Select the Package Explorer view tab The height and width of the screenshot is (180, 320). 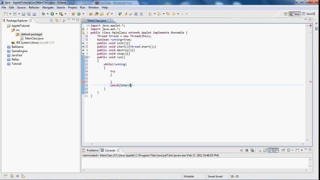coord(16,20)
